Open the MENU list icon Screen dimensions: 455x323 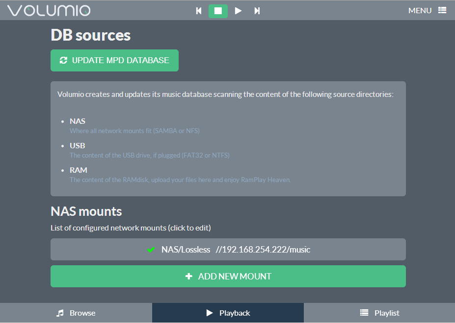pyautogui.click(x=442, y=10)
